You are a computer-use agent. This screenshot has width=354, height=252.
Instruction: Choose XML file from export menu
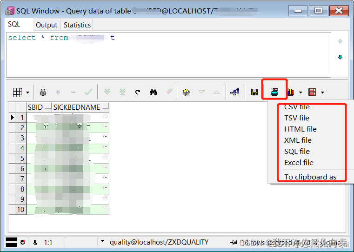click(298, 140)
